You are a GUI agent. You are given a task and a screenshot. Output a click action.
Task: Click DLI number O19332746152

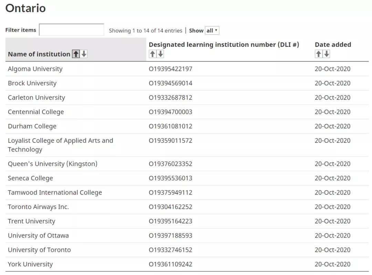coord(170,250)
